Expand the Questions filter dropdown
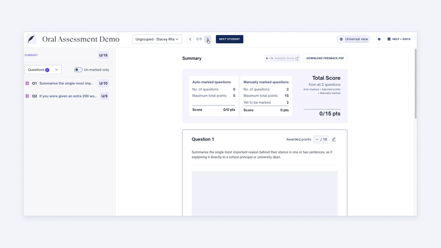This screenshot has height=248, width=441. tap(43, 70)
